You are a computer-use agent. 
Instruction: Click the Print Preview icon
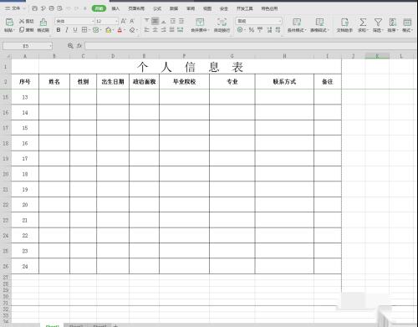(x=60, y=8)
